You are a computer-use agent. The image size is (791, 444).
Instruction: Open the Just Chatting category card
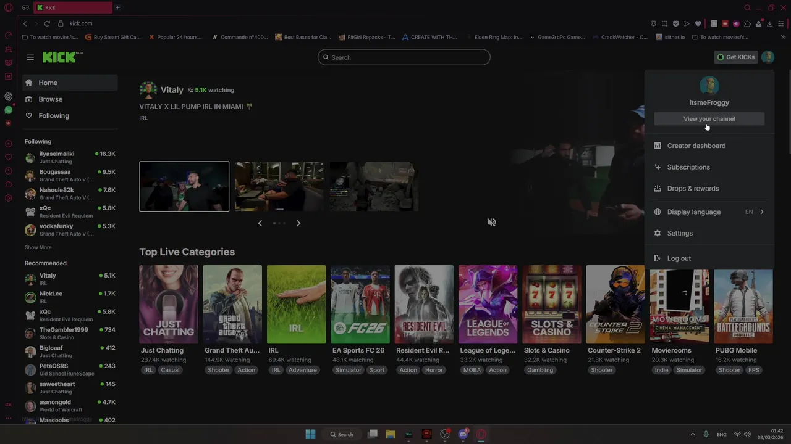click(x=169, y=304)
